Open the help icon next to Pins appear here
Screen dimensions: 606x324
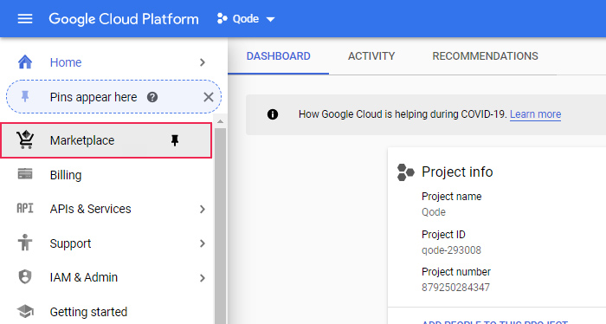(152, 97)
